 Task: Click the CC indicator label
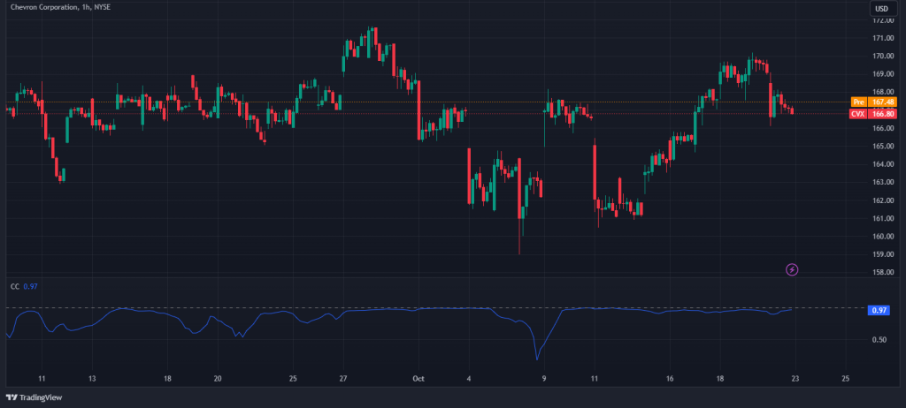coord(15,285)
